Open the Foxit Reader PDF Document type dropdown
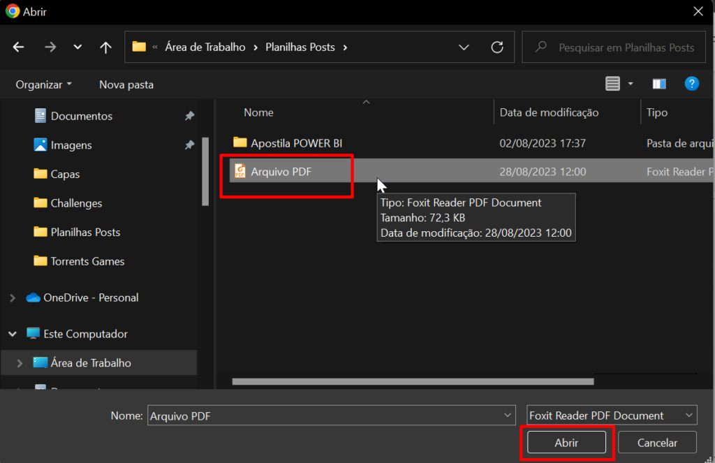Viewport: 715px width, 463px height. coord(612,415)
